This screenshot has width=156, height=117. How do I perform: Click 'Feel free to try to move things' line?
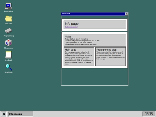82,41
